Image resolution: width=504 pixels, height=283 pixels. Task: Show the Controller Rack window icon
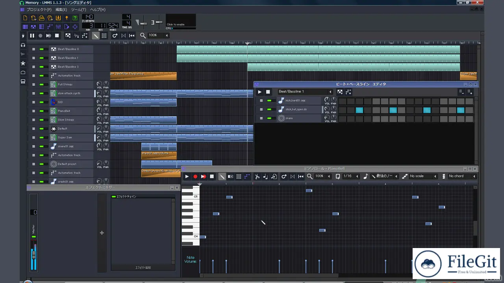[x=75, y=27]
